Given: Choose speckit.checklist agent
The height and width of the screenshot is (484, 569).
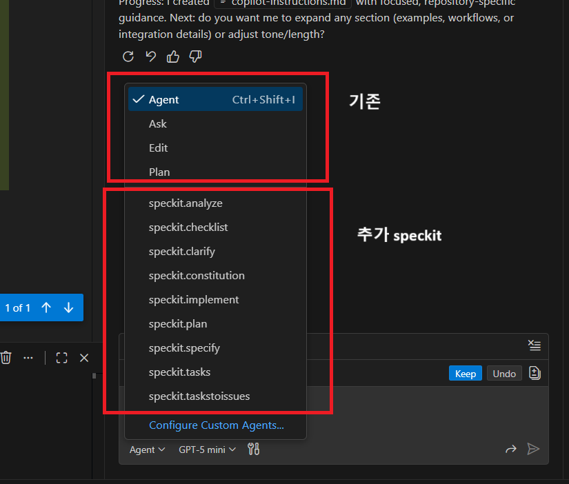Looking at the screenshot, I should 215,227.
